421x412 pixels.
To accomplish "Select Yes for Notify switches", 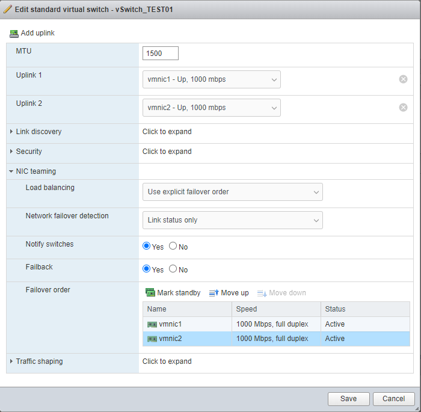I will click(146, 246).
